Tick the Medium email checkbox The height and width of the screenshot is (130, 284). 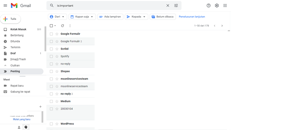(51, 101)
